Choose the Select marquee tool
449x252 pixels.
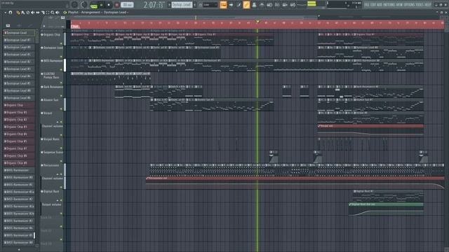point(48,13)
